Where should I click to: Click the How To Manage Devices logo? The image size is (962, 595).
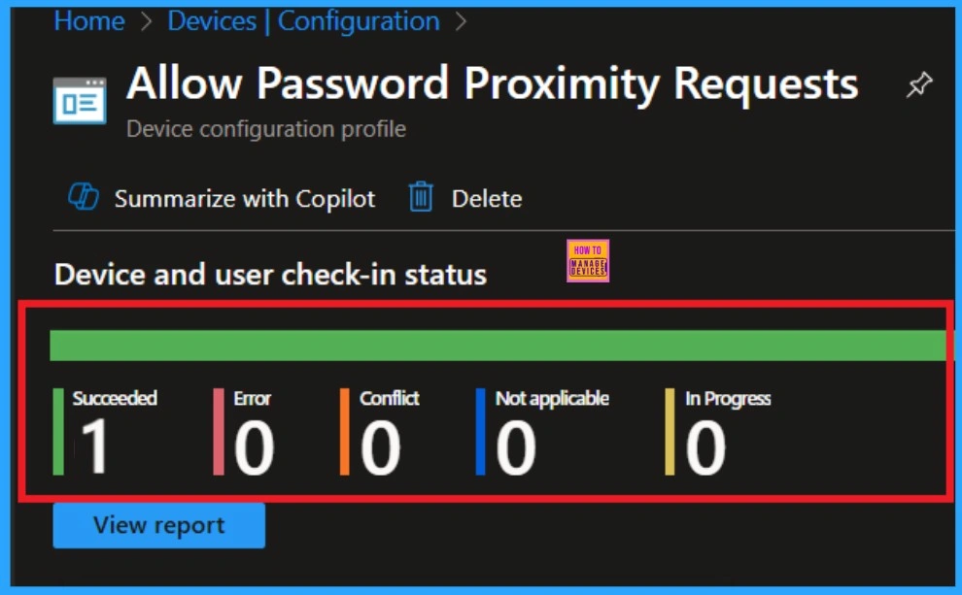point(588,258)
